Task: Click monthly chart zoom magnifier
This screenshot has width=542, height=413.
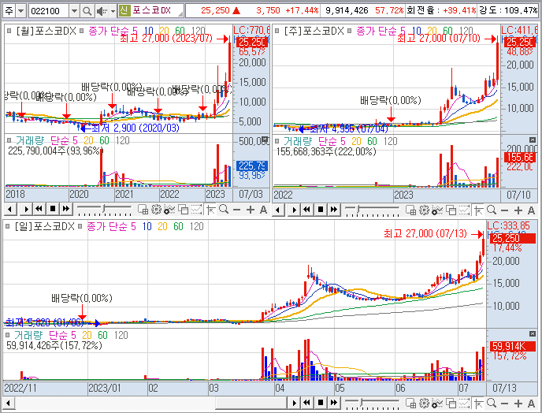Action: pyautogui.click(x=224, y=210)
